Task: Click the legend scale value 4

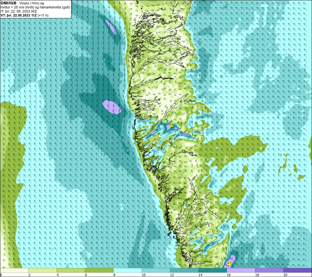Action: [57, 275]
